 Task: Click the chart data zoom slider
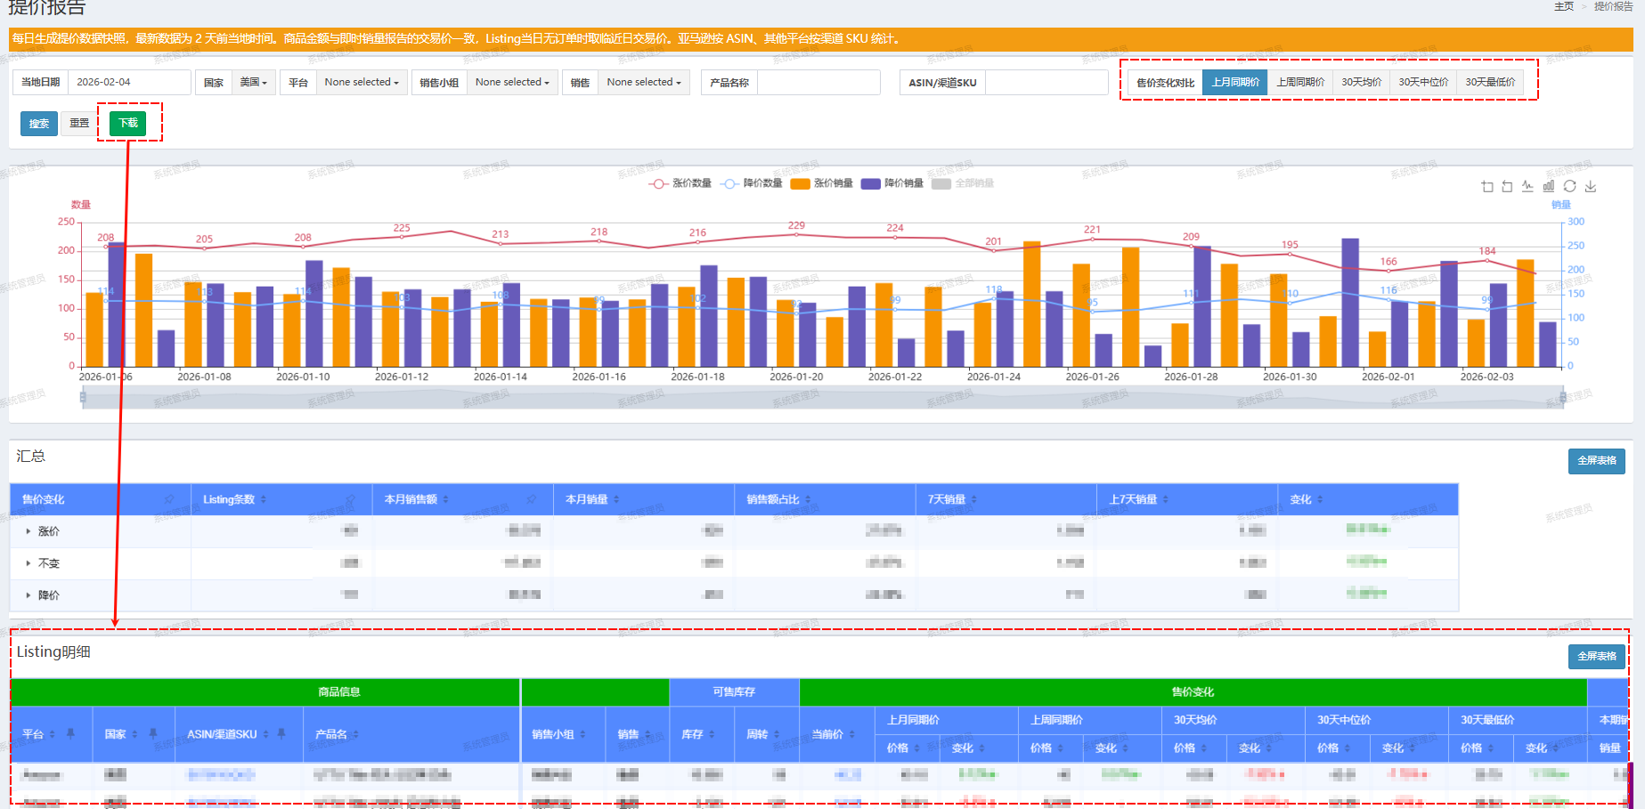point(822,398)
